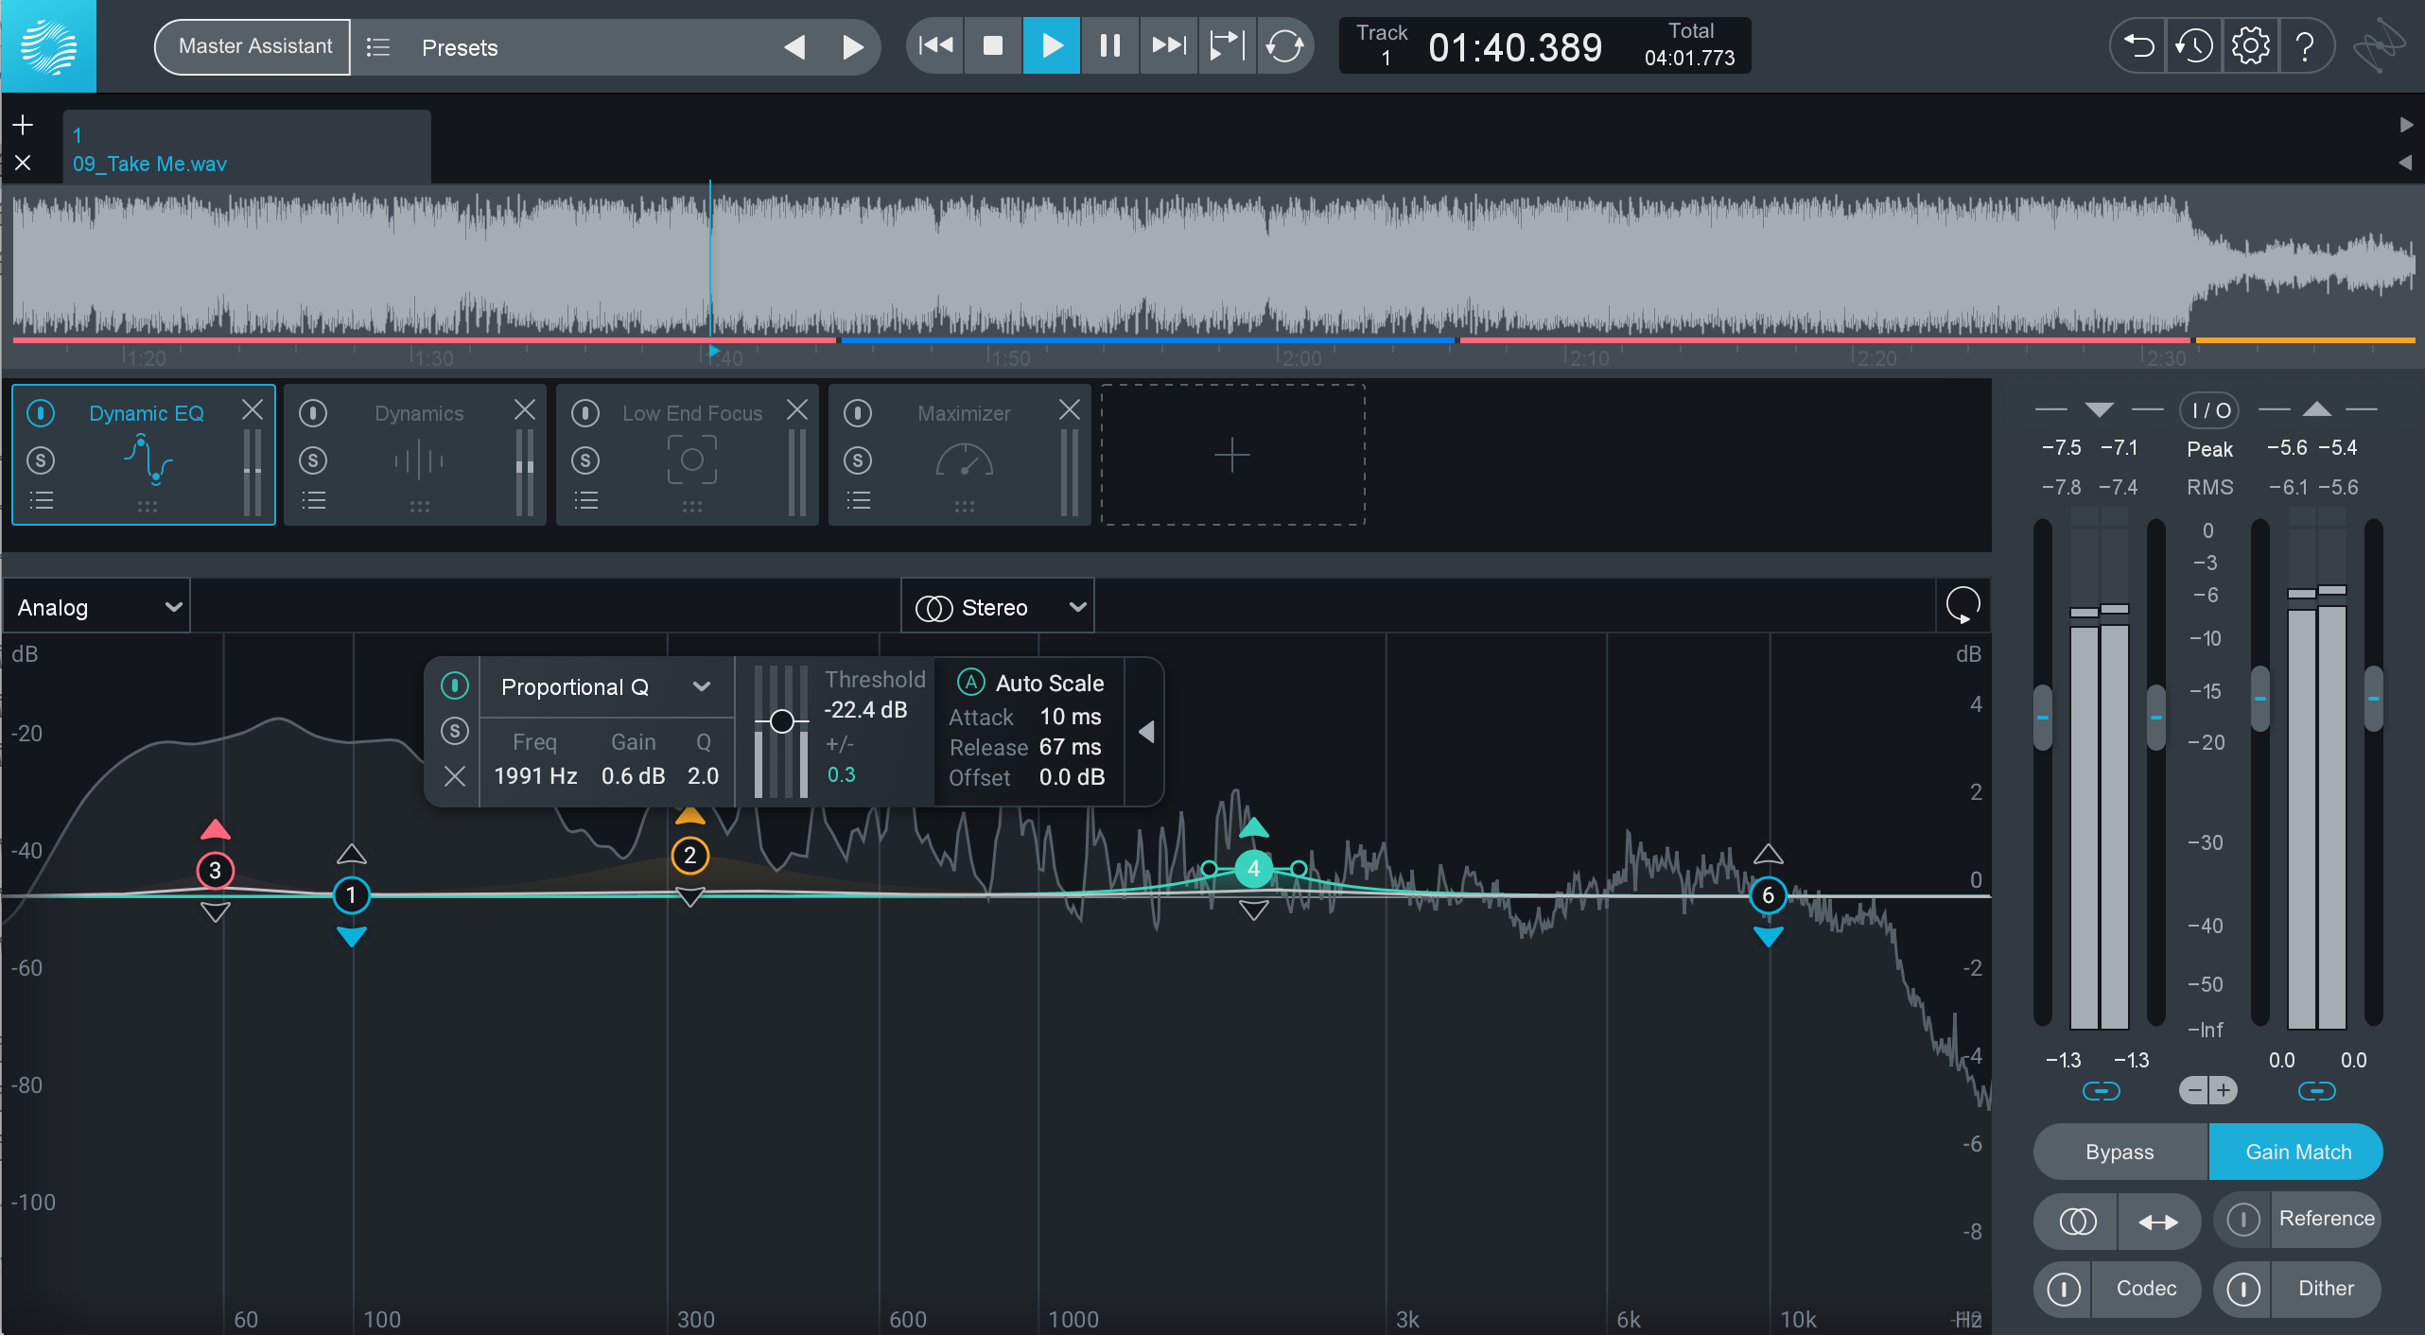The image size is (2425, 1335).
Task: Link the input gain channels
Action: click(2101, 1091)
